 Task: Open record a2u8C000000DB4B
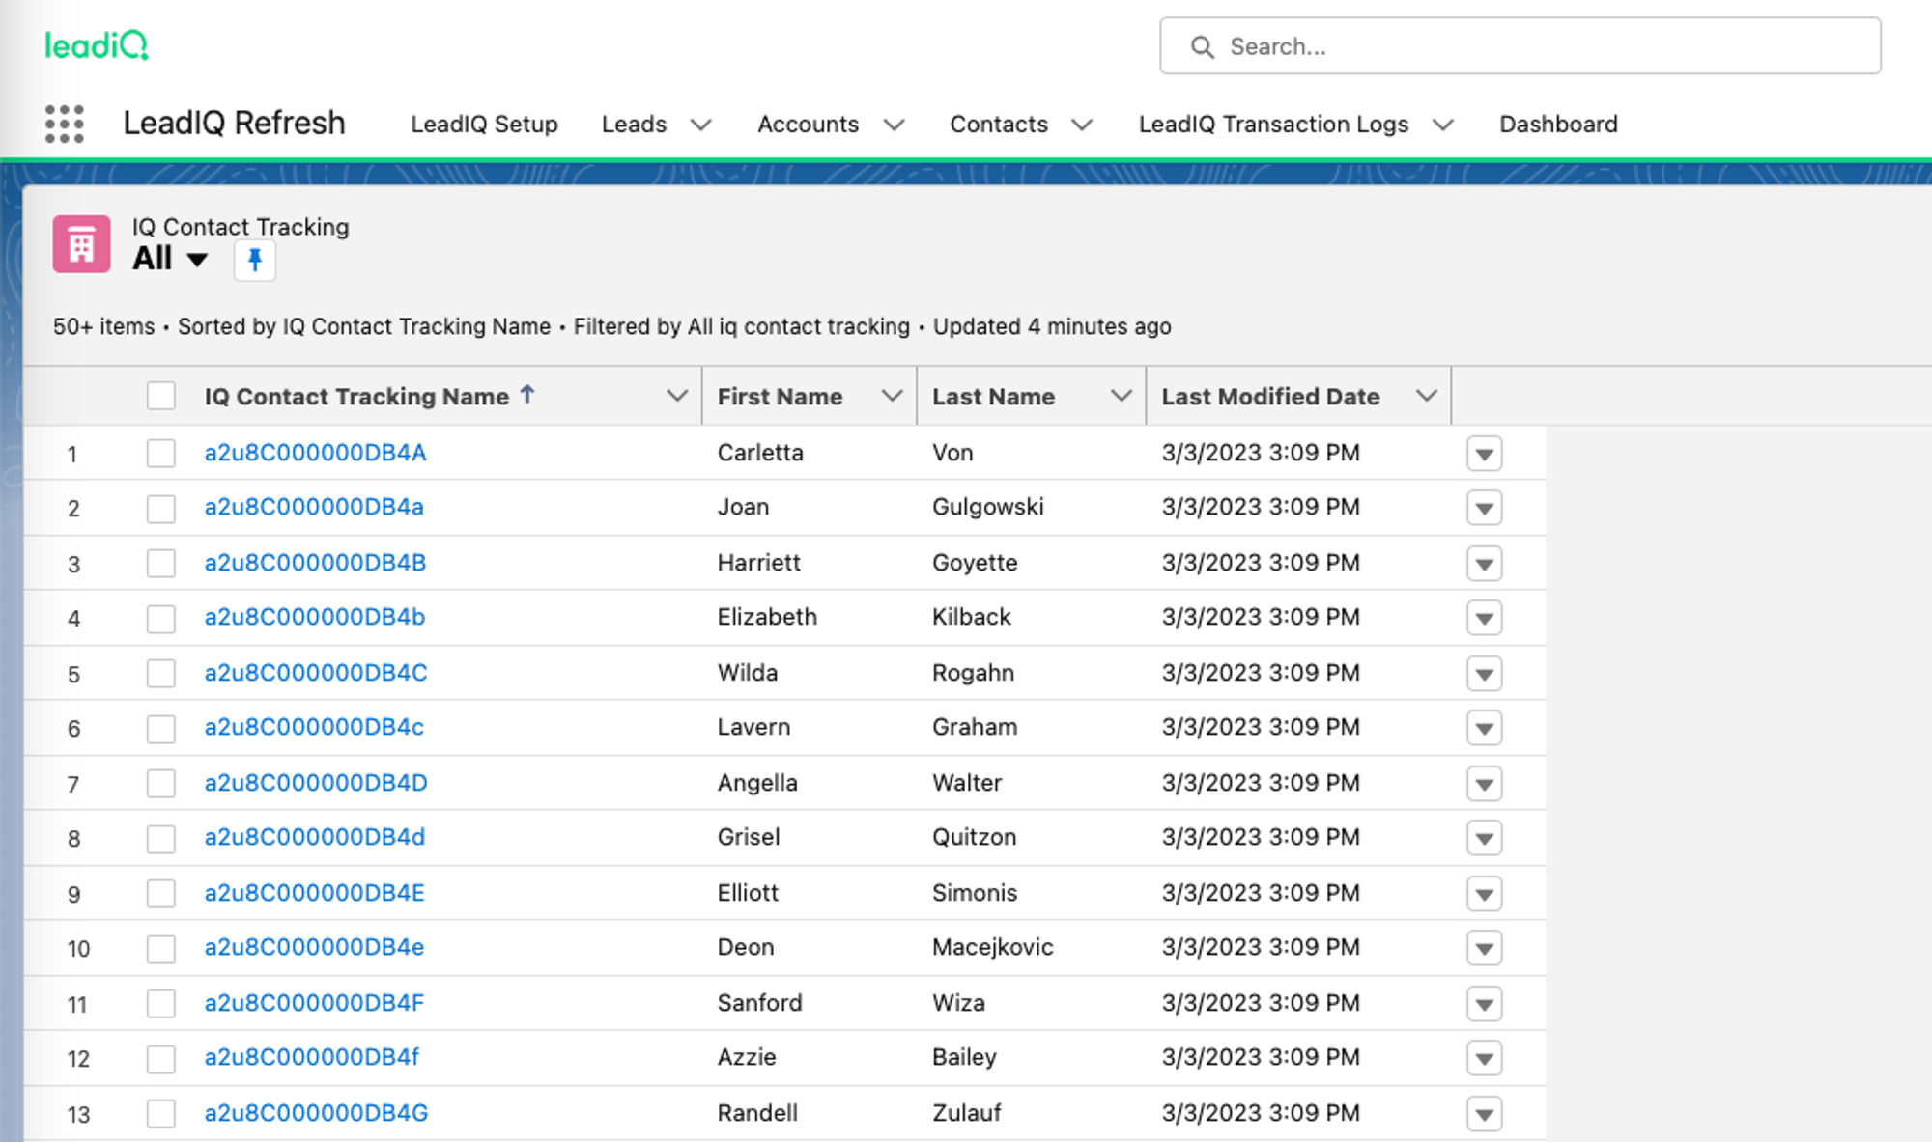click(315, 563)
